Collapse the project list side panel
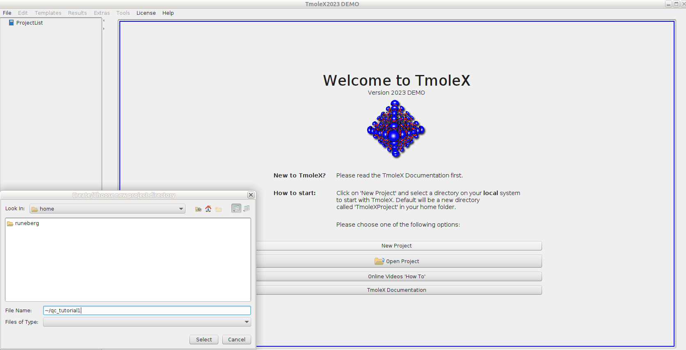Screen dimensions: 686x350 coord(104,20)
